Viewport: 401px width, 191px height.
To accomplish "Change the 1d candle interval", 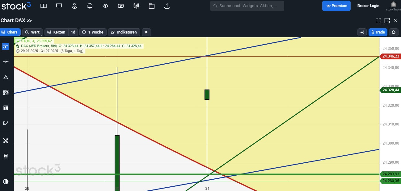I will click(x=73, y=32).
